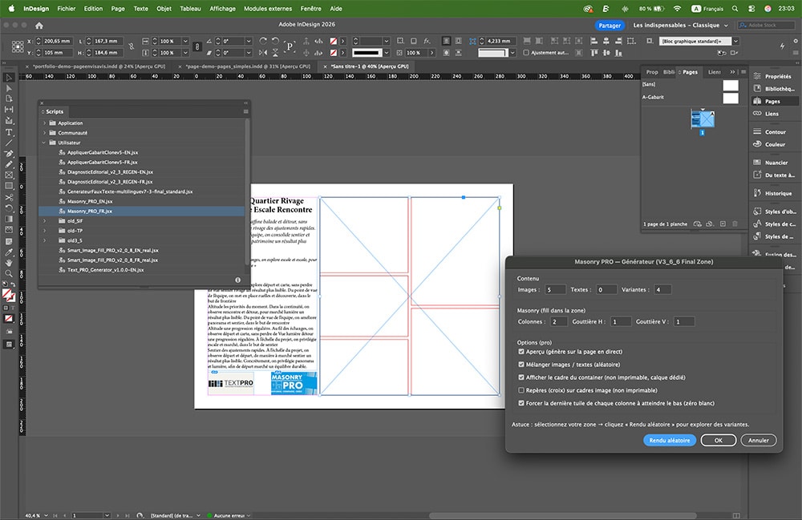The width and height of the screenshot is (802, 520).
Task: Expand the Application scripts folder
Action: click(44, 123)
